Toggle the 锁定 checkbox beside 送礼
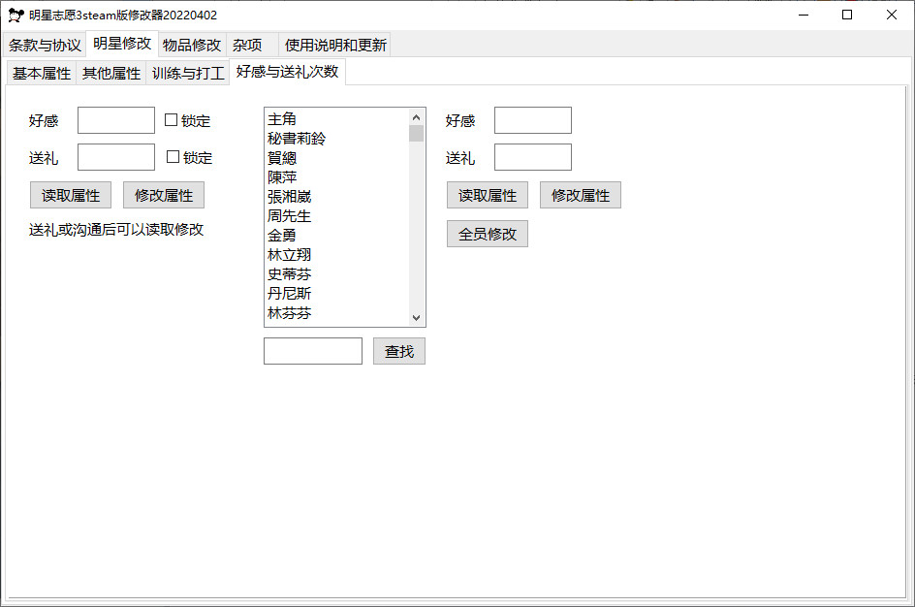915x607 pixels. (174, 157)
